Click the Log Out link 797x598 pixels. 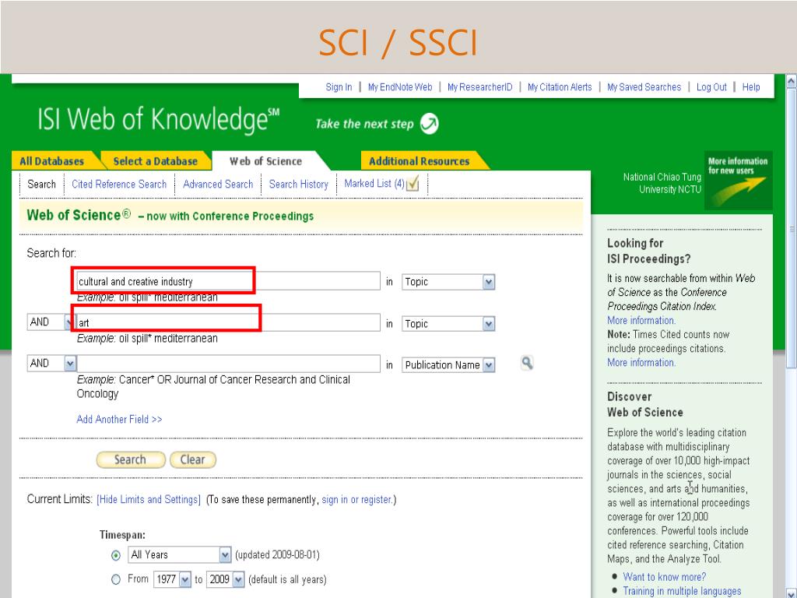point(711,87)
